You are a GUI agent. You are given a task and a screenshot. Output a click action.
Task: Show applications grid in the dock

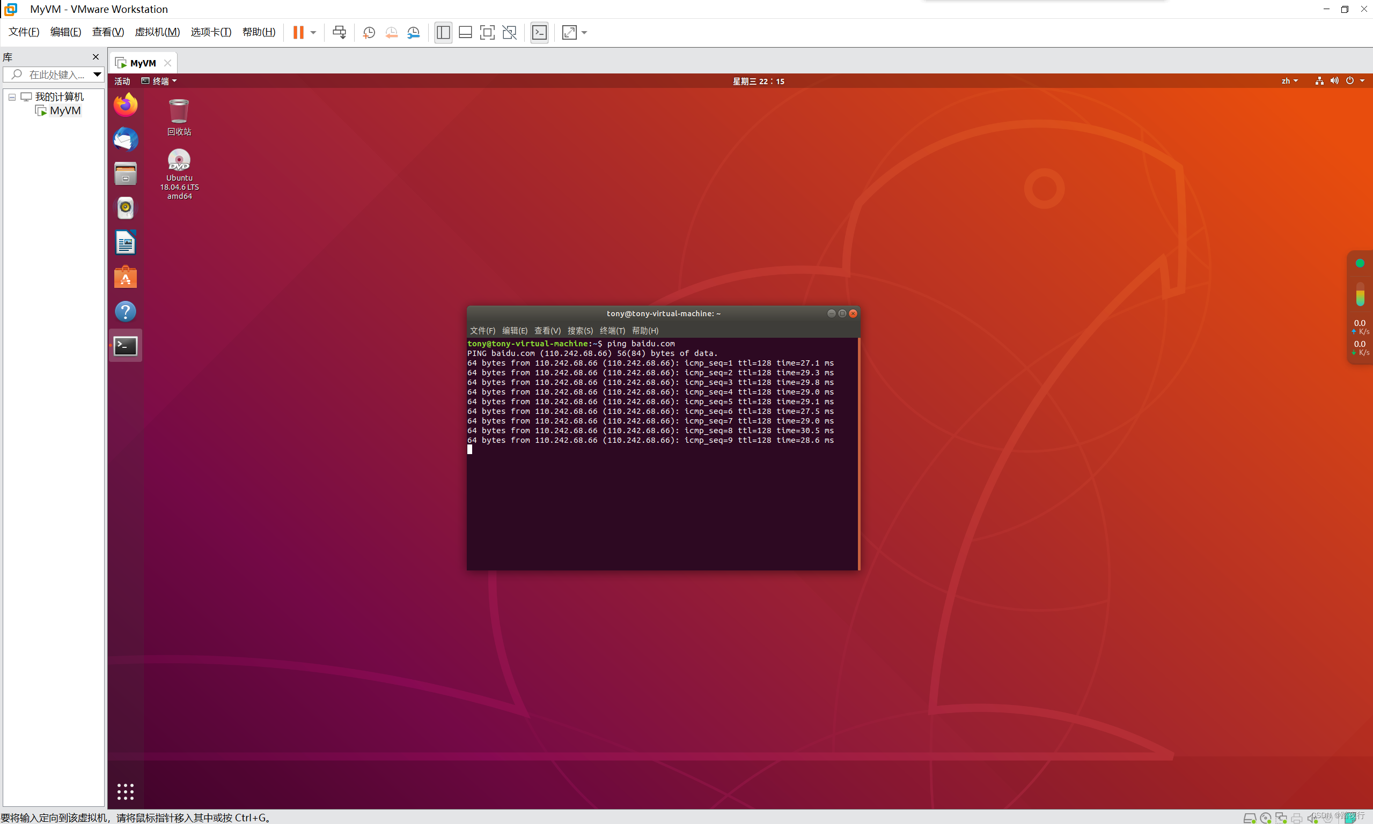pos(126,792)
